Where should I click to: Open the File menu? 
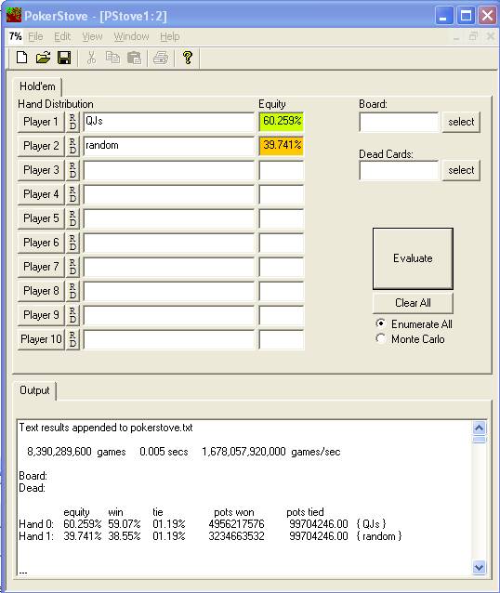[x=35, y=36]
